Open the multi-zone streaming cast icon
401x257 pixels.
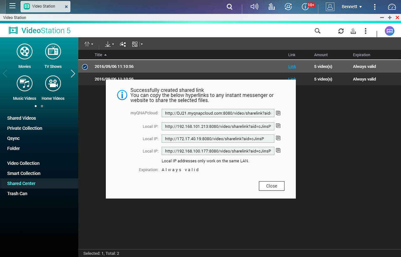pyautogui.click(x=389, y=31)
